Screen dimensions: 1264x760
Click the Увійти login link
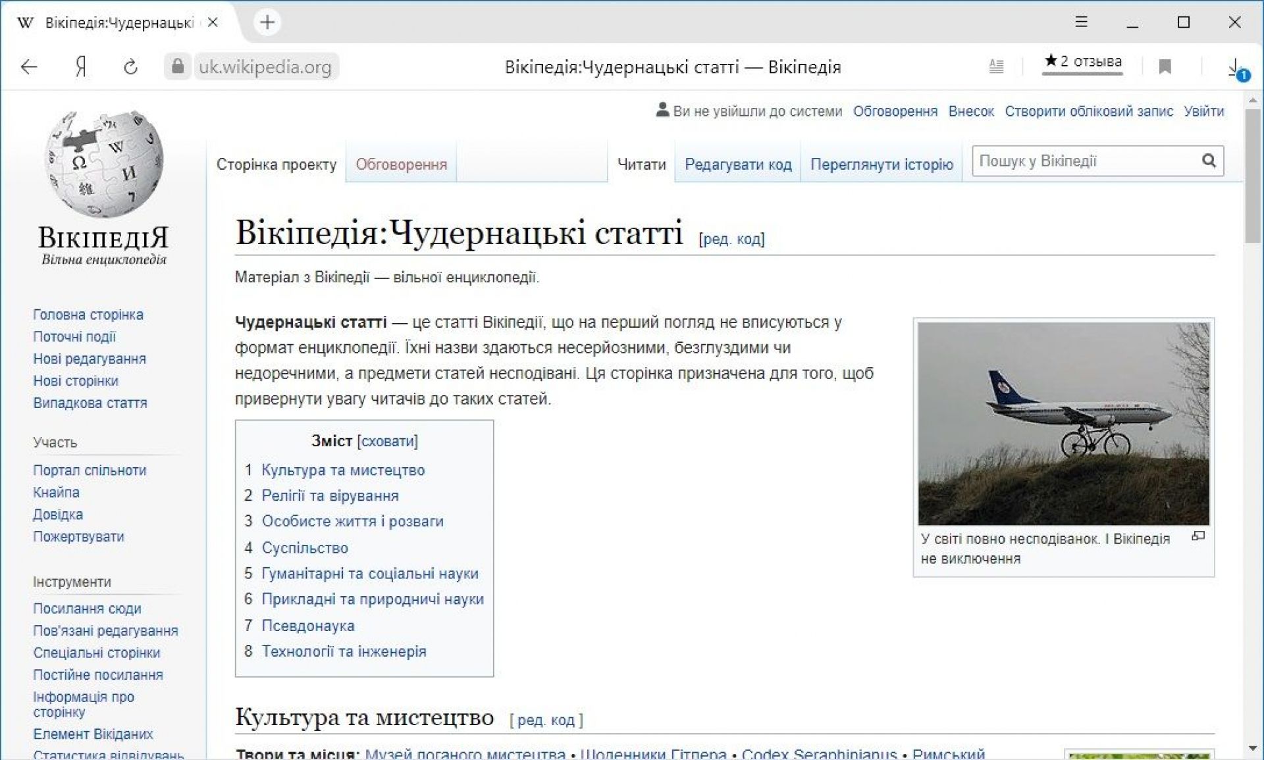(1203, 111)
